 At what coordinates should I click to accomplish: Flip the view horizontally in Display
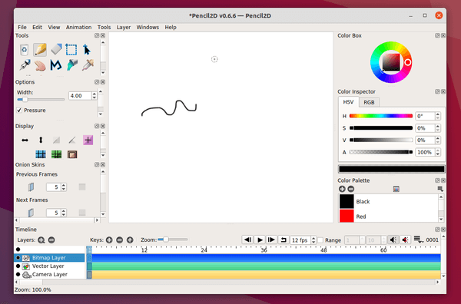[25, 140]
